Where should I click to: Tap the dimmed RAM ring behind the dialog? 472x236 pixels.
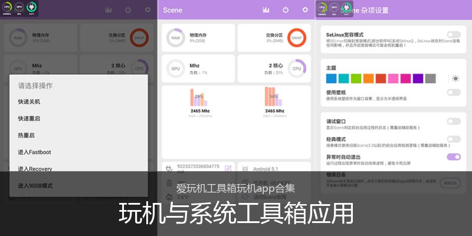pyautogui.click(x=18, y=38)
